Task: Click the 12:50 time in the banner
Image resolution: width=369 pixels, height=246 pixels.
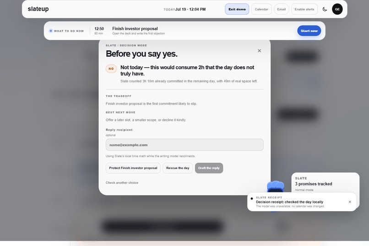Action: click(99, 29)
